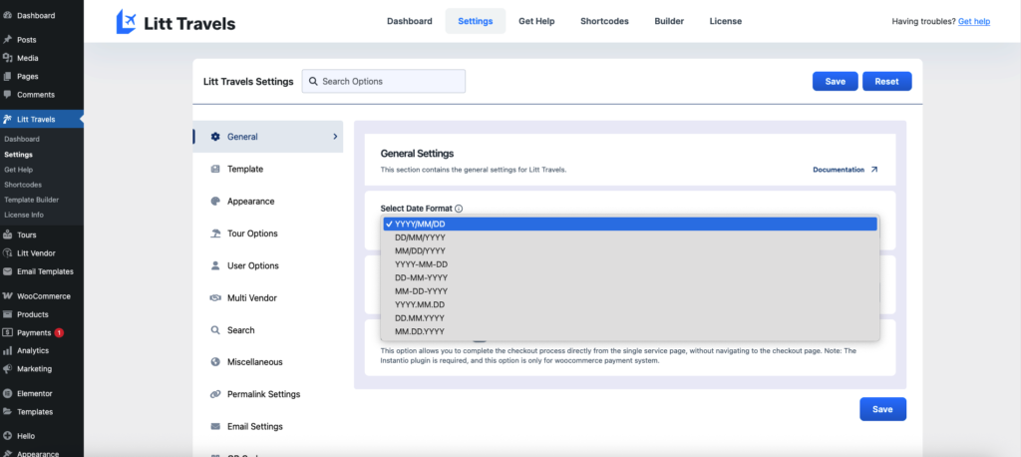
Task: Click the Multi Vendor handshake icon
Action: point(215,298)
